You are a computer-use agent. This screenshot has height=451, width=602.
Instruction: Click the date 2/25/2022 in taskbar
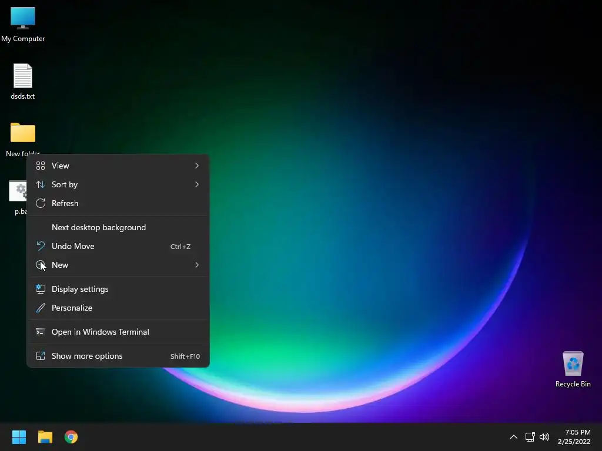(x=574, y=442)
